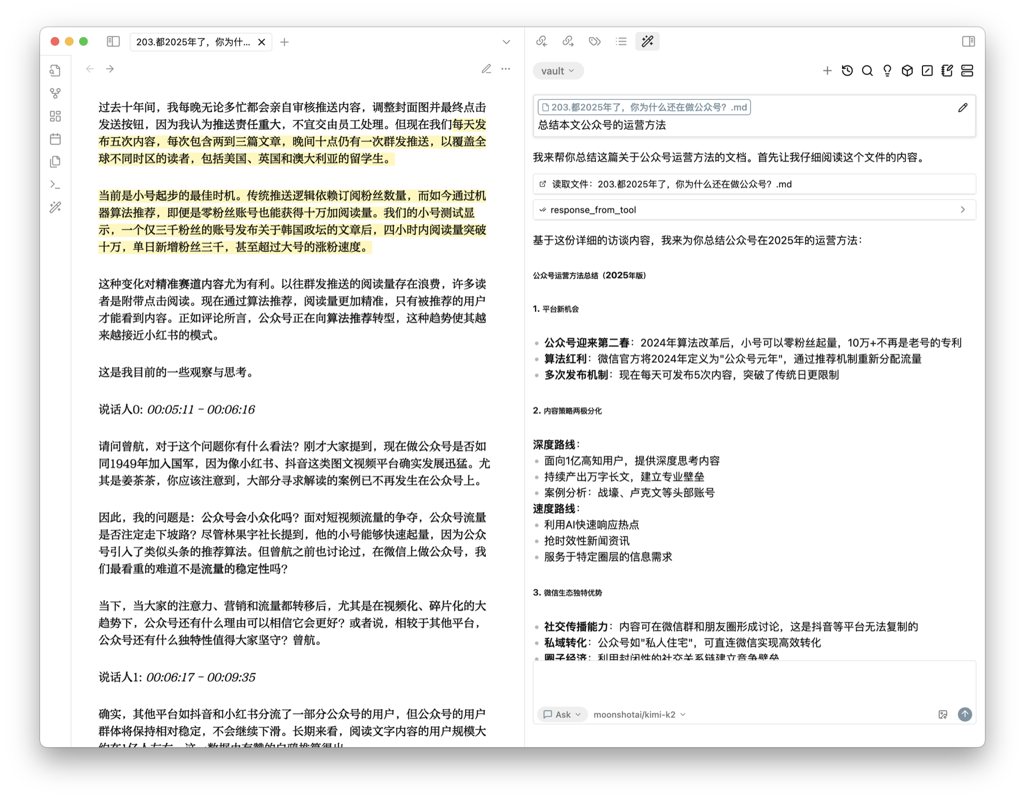Image resolution: width=1025 pixels, height=800 pixels.
Task: Close the 203.都2025年了 tab
Action: [x=262, y=42]
